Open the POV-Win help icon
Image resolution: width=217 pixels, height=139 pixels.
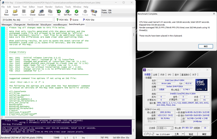click(x=62, y=20)
